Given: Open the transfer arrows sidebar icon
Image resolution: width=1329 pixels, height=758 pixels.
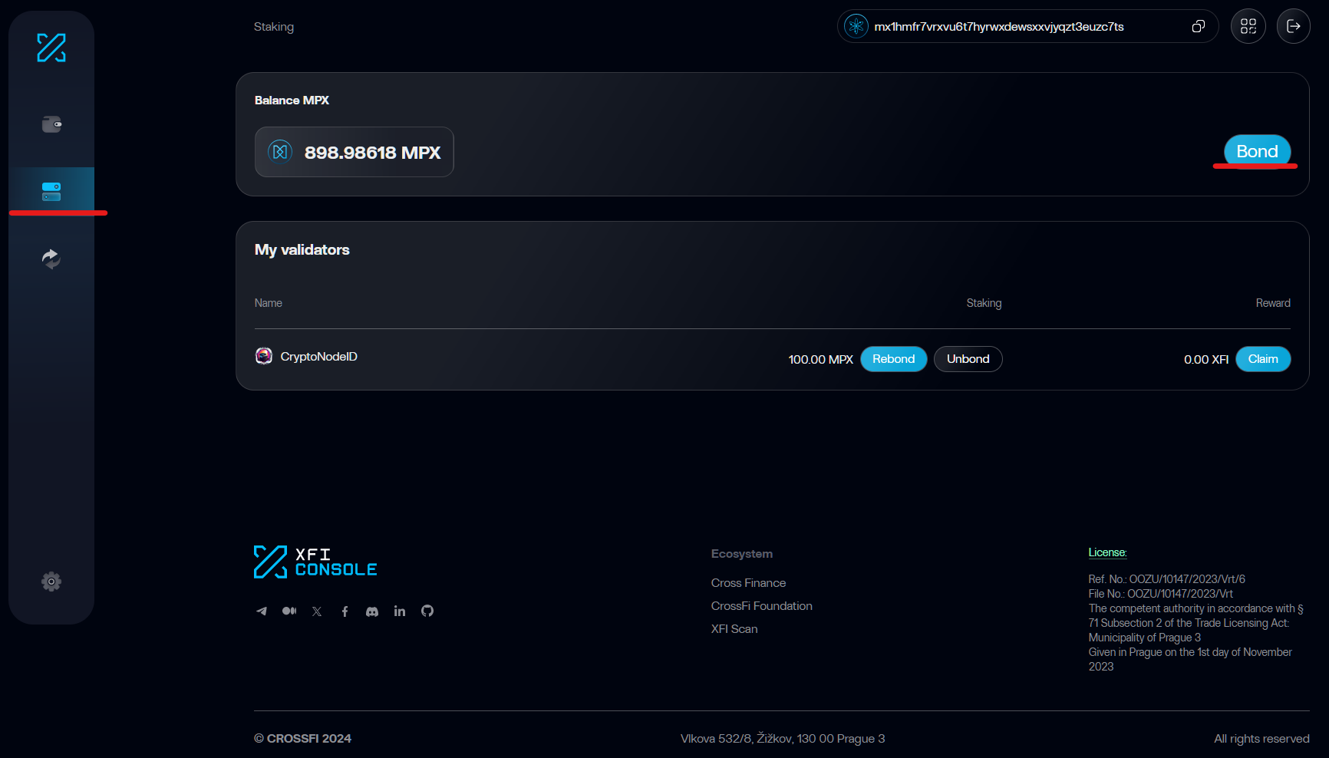Looking at the screenshot, I should (x=51, y=259).
